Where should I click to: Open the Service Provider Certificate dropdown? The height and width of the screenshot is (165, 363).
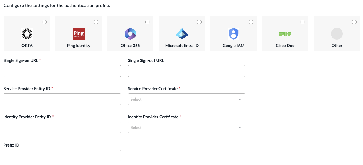tap(187, 99)
